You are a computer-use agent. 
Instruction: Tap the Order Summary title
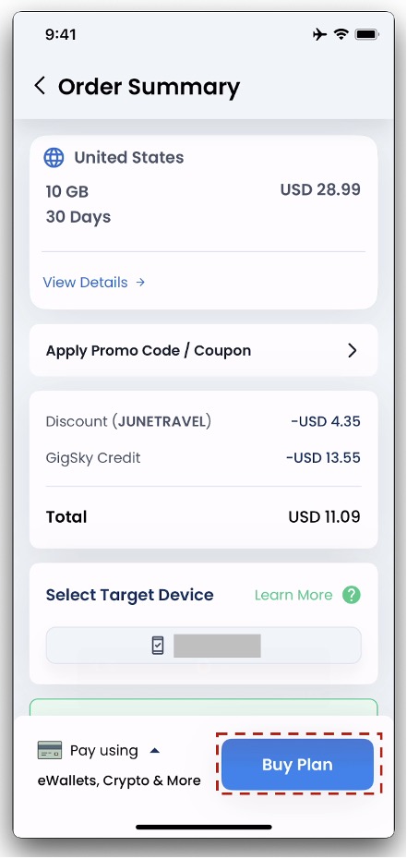pyautogui.click(x=149, y=87)
